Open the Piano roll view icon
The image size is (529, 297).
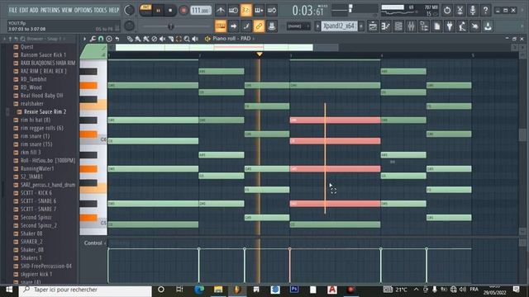coord(386,26)
